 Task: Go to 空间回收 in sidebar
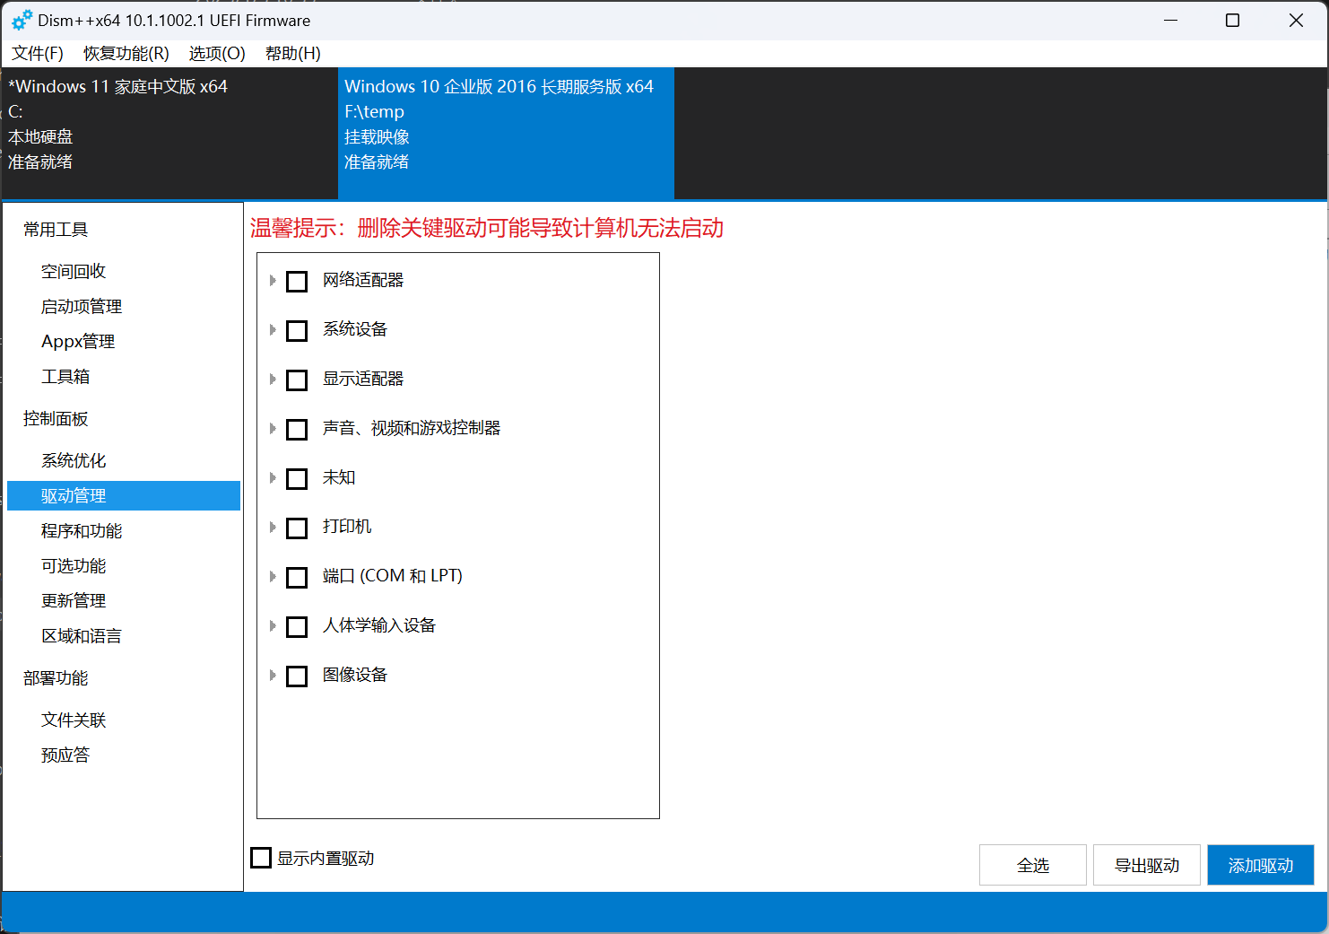coord(74,271)
